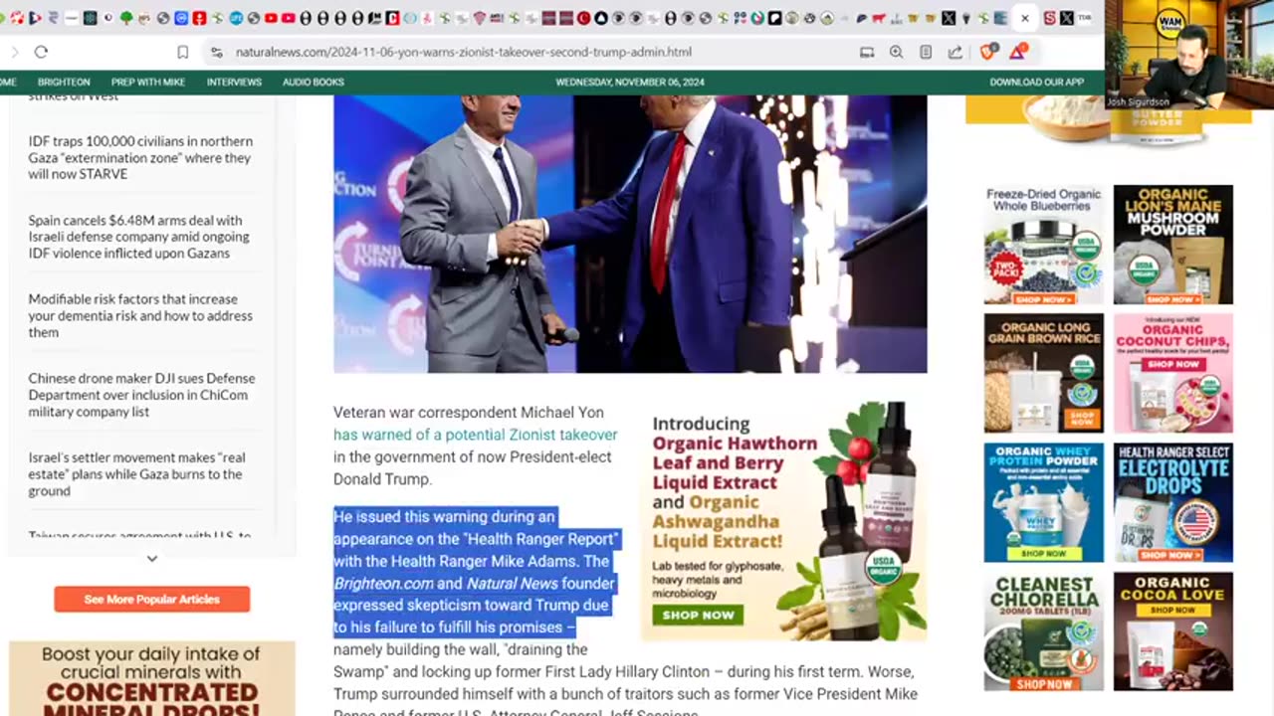Click the magnifier zoom icon in address bar
The width and height of the screenshot is (1274, 716).
pyautogui.click(x=896, y=52)
